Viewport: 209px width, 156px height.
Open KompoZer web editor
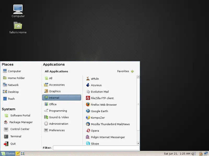95,118
